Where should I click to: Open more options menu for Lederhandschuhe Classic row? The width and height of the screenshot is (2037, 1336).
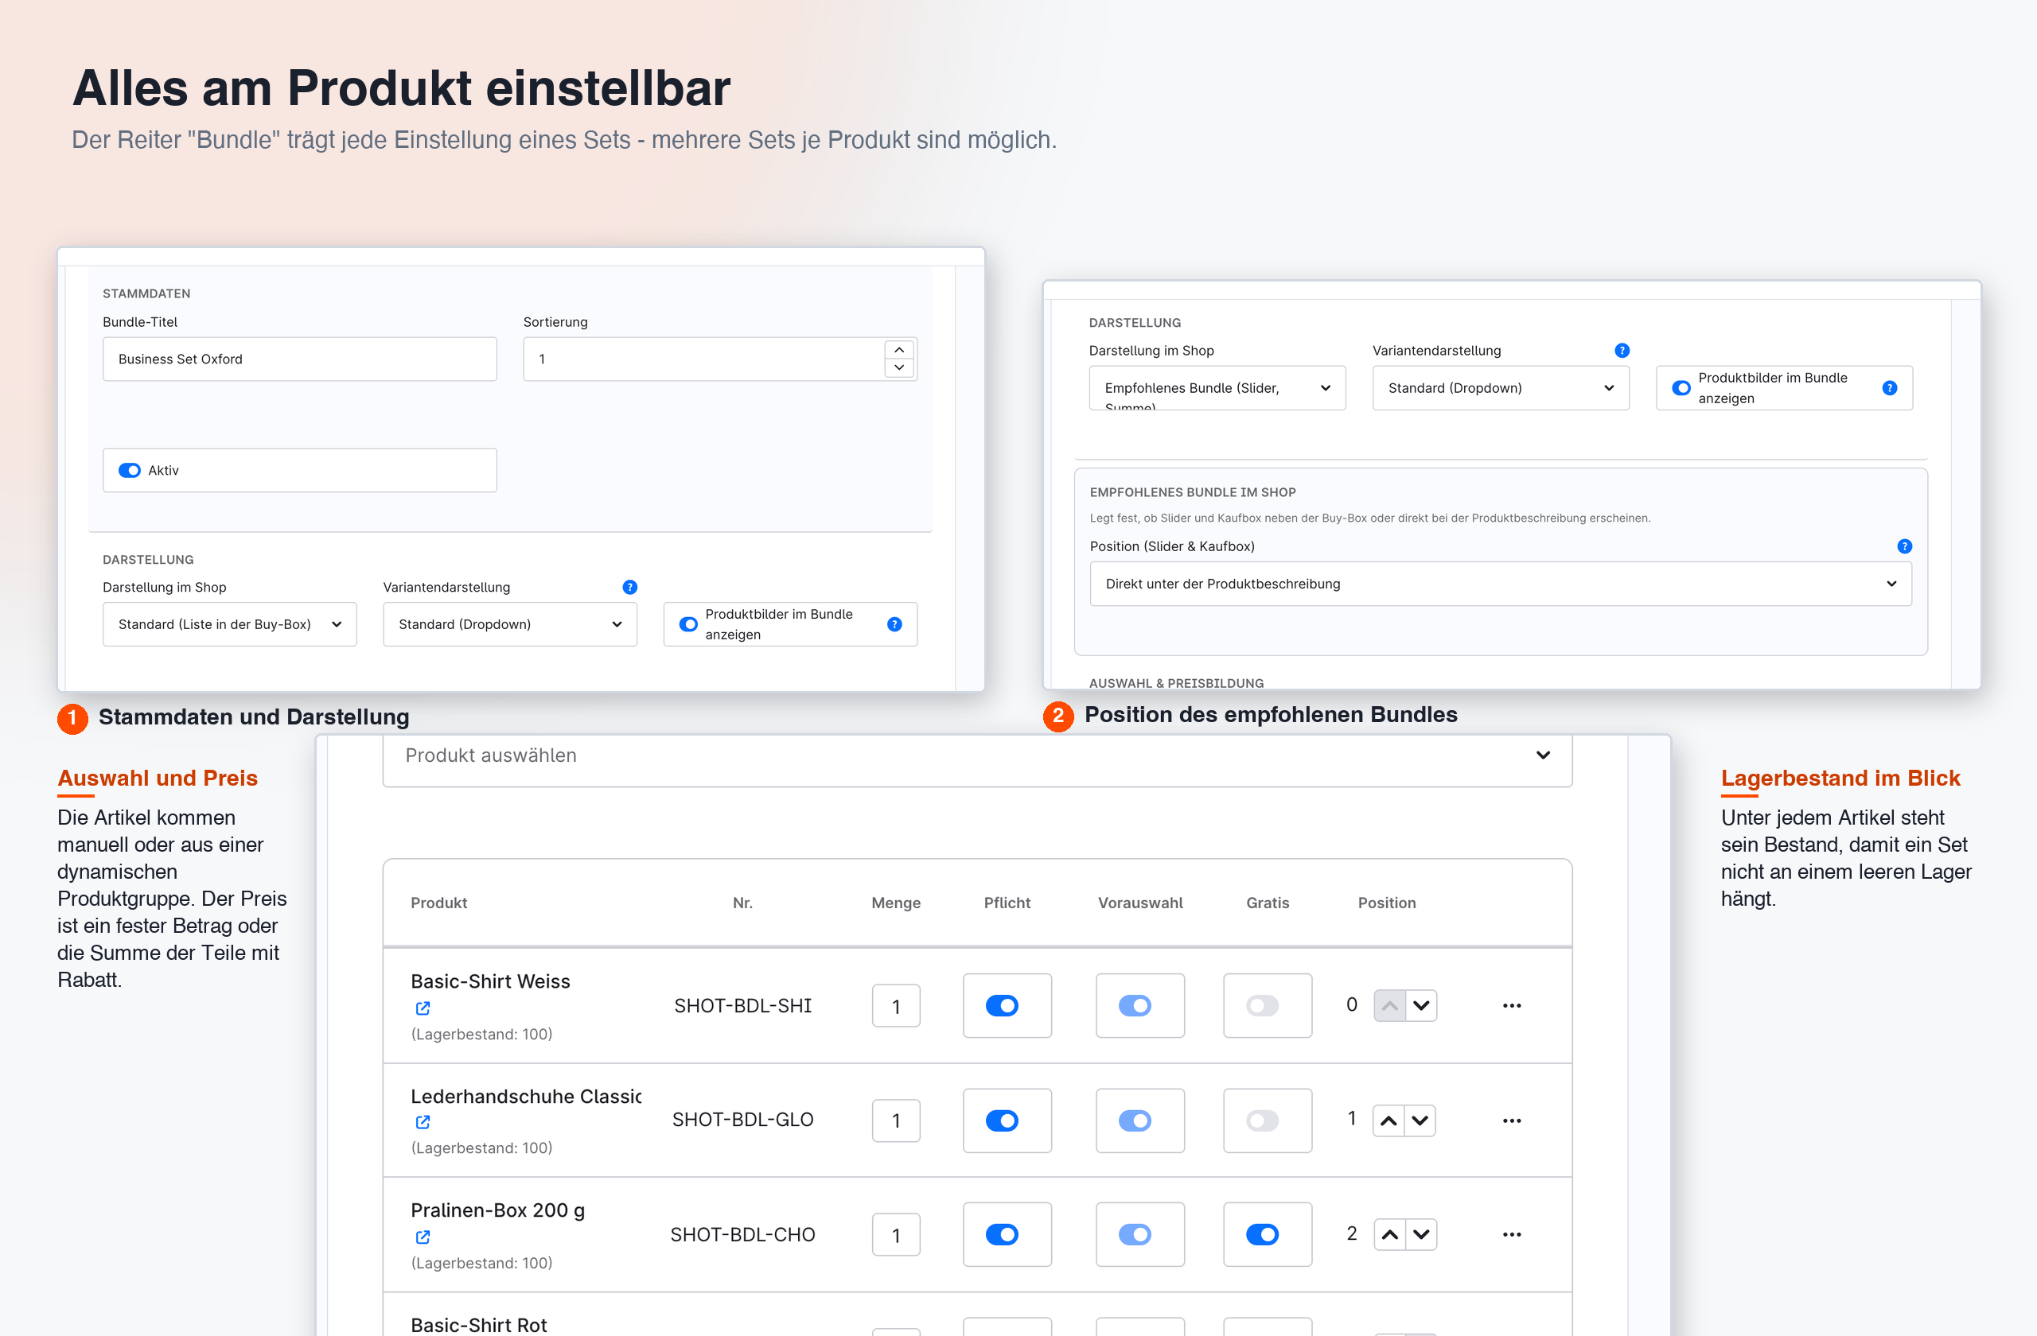click(x=1512, y=1120)
